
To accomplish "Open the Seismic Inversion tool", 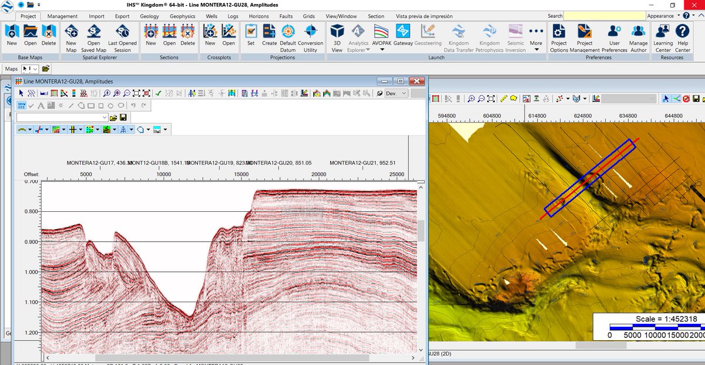I will [x=515, y=39].
